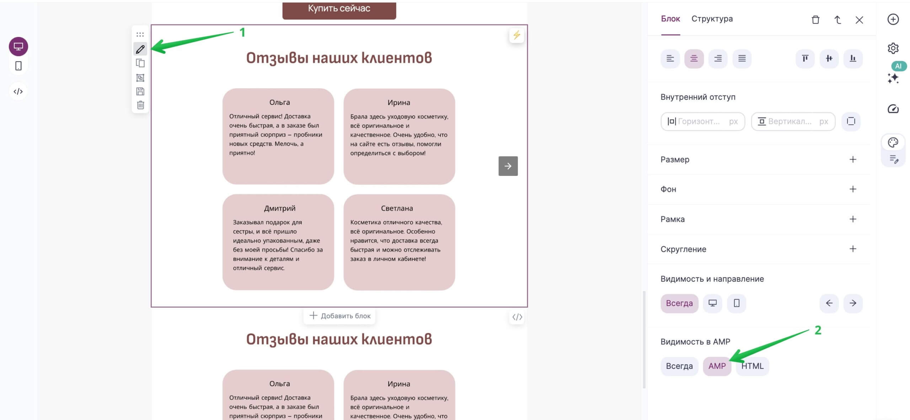Viewport: 910px width, 420px height.
Task: Switch to the Блок tab
Action: (x=670, y=19)
